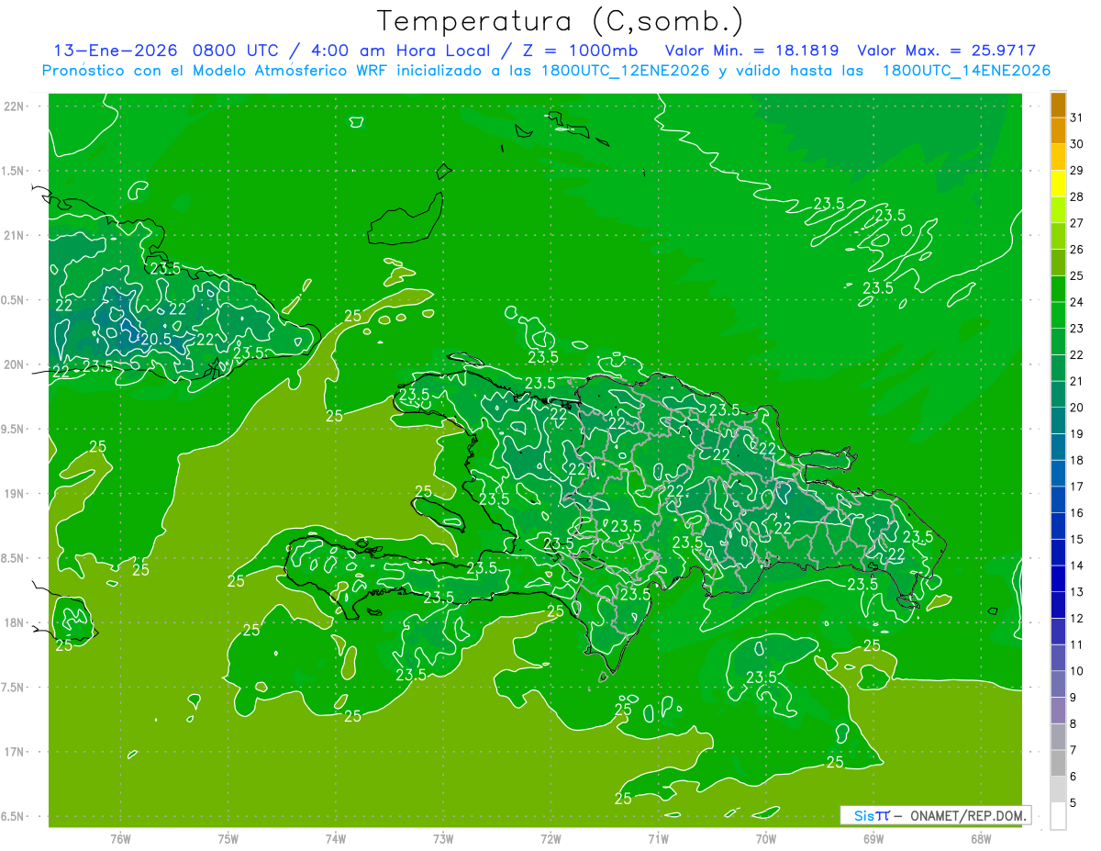
Task: Click the "9.5N" latitude axis label
Action: coord(14,430)
